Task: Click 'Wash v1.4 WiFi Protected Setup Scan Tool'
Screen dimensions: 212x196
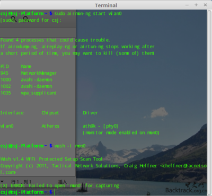Action: click(51, 159)
